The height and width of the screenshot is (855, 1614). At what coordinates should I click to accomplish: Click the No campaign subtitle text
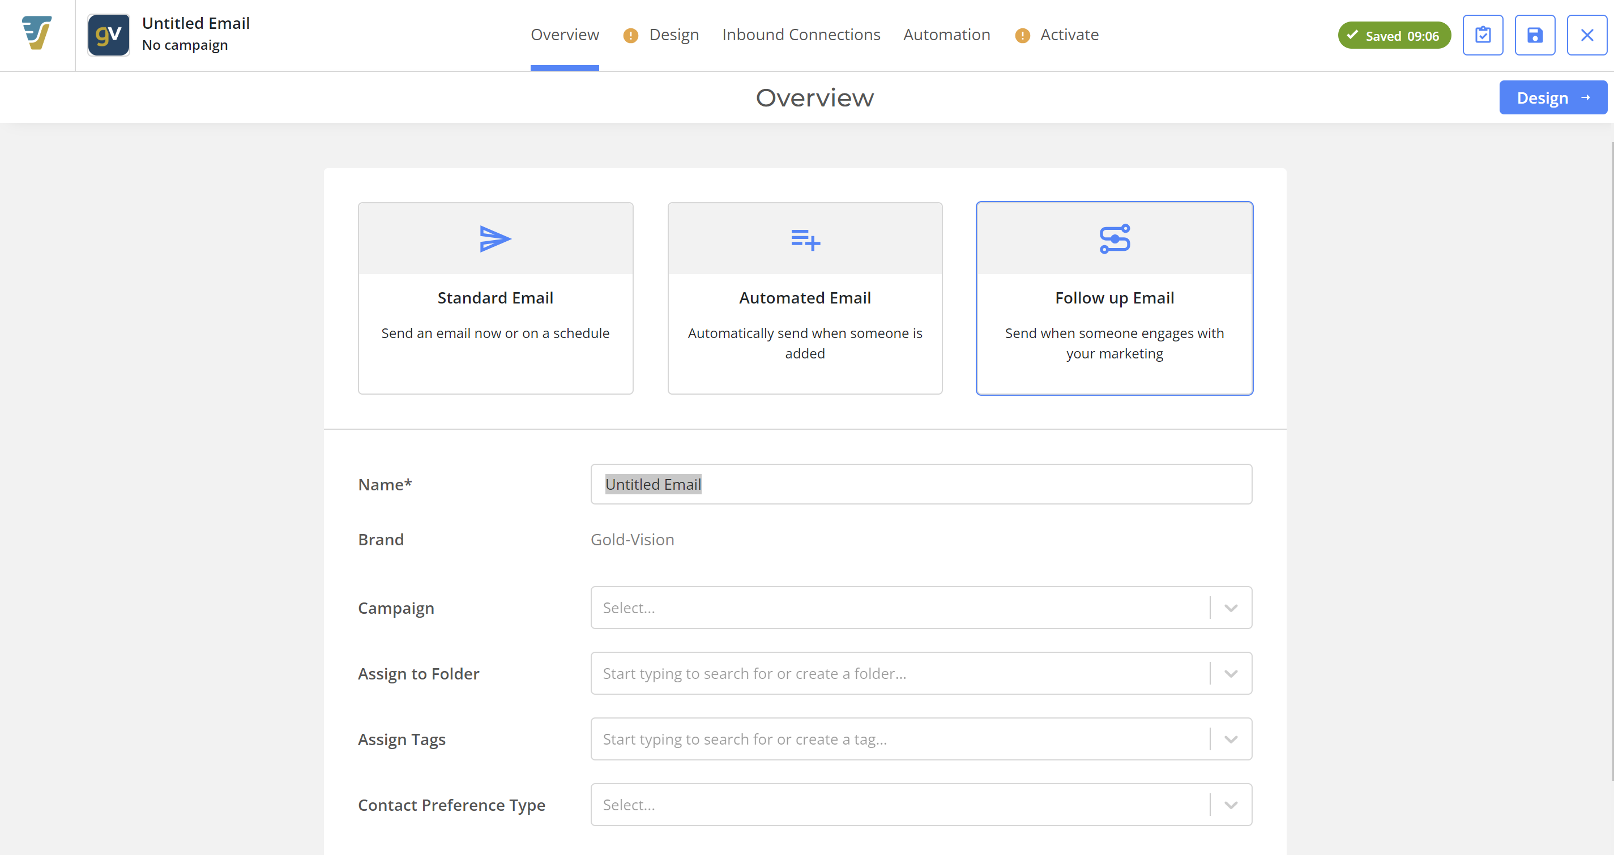(185, 45)
